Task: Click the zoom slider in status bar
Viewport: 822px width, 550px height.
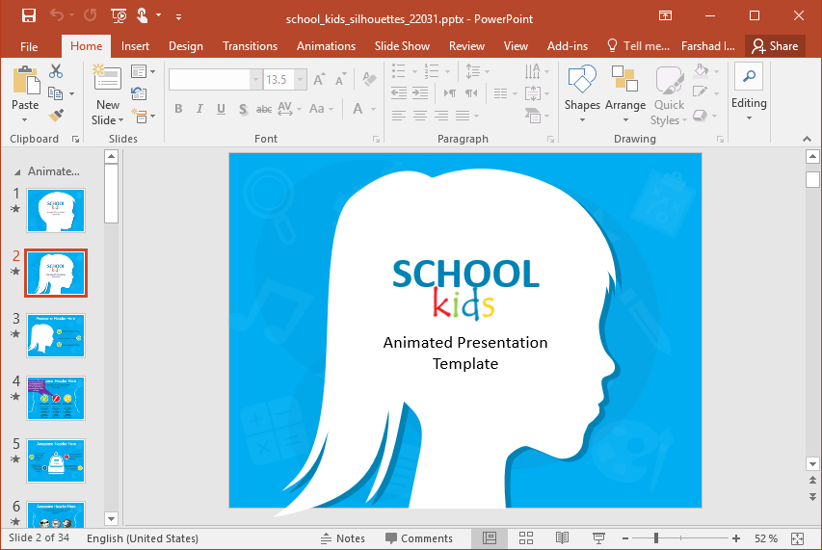Action: [657, 538]
